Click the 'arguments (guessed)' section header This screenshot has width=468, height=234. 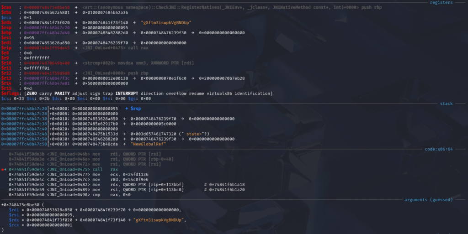tap(428, 200)
